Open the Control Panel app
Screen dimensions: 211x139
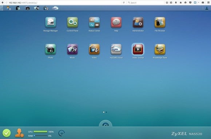tap(72, 22)
